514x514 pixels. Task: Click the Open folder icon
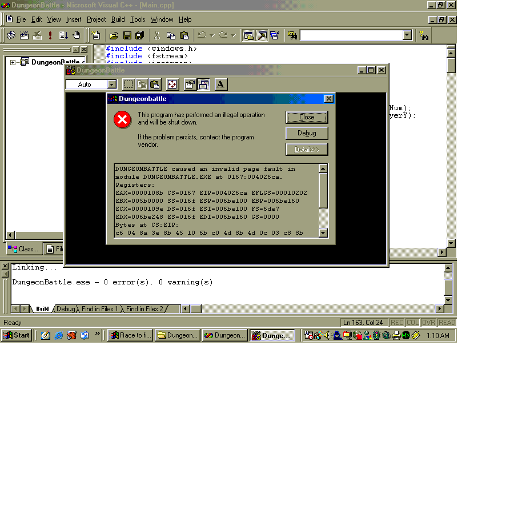click(114, 35)
